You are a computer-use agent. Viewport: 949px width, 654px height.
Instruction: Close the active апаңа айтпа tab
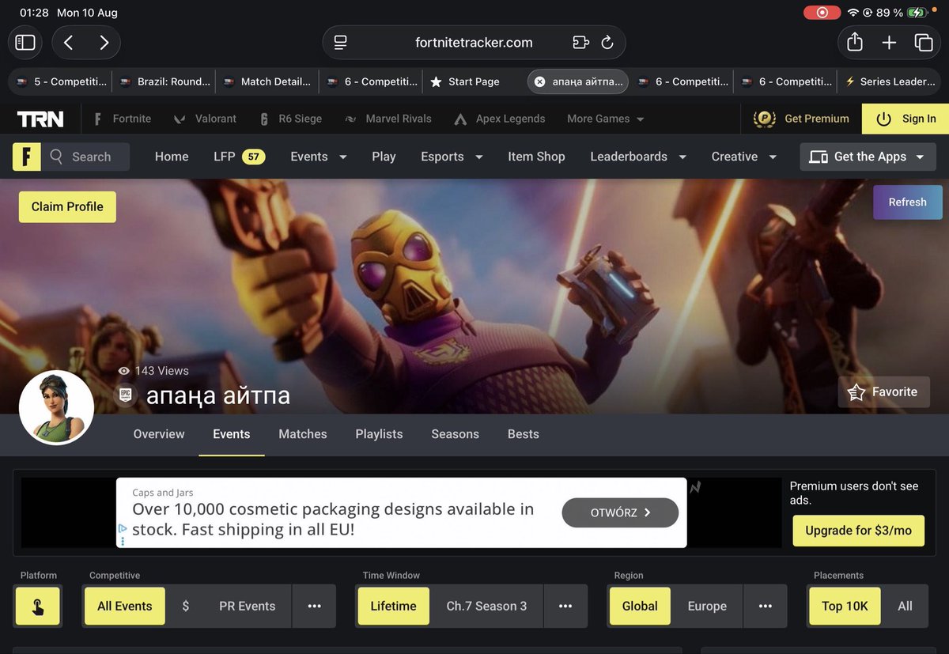coord(540,81)
